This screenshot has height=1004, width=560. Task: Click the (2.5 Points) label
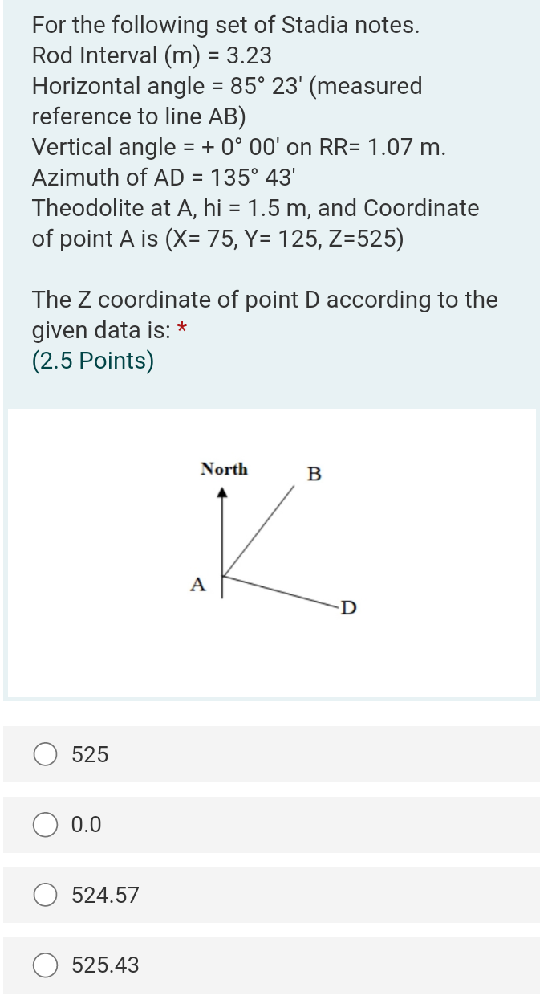92,361
